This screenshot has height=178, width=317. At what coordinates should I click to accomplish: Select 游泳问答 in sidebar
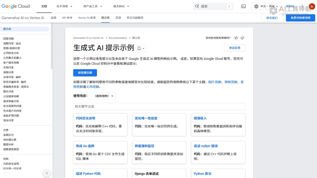[8, 121]
